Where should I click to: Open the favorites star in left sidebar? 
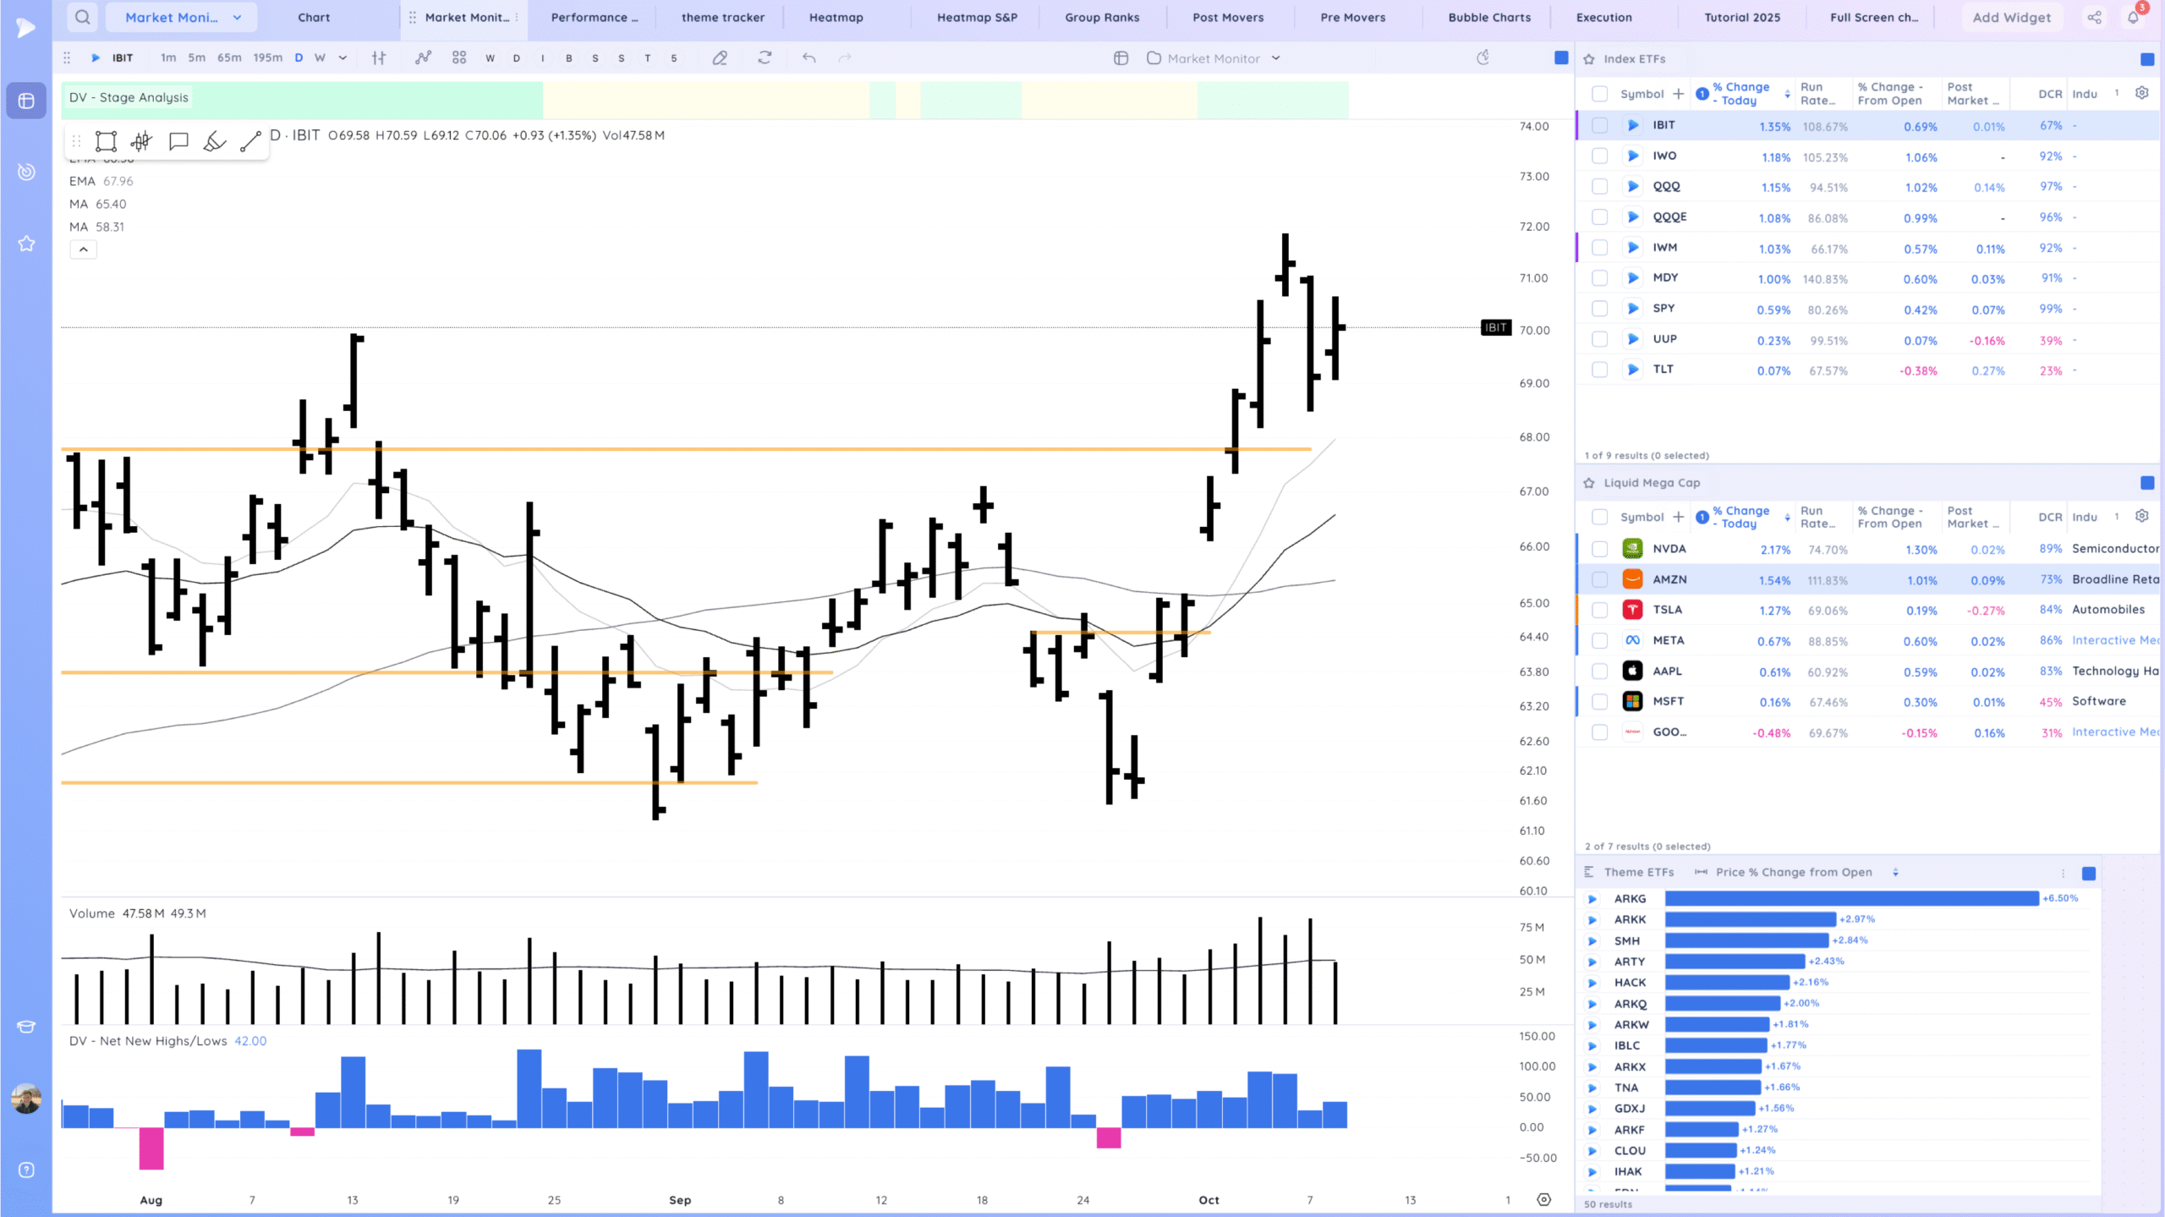coord(26,244)
